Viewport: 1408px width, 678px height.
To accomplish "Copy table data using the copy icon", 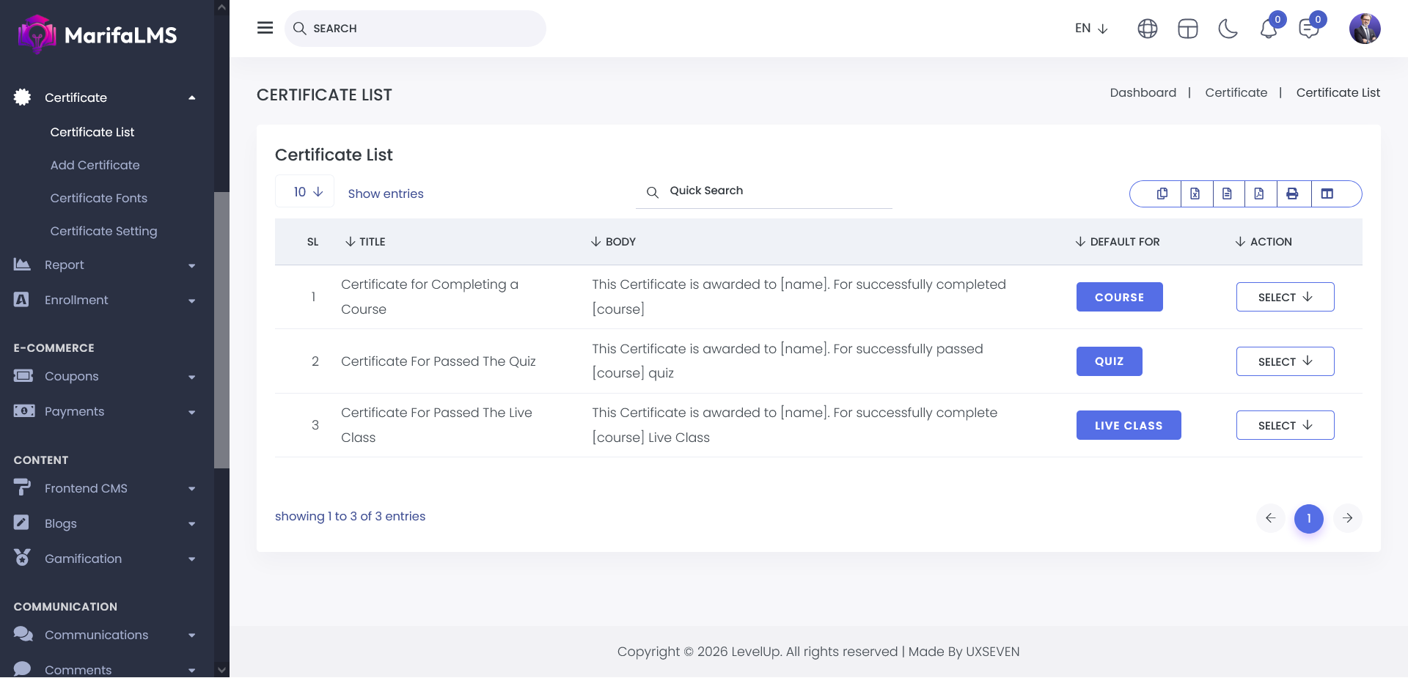I will (1162, 194).
